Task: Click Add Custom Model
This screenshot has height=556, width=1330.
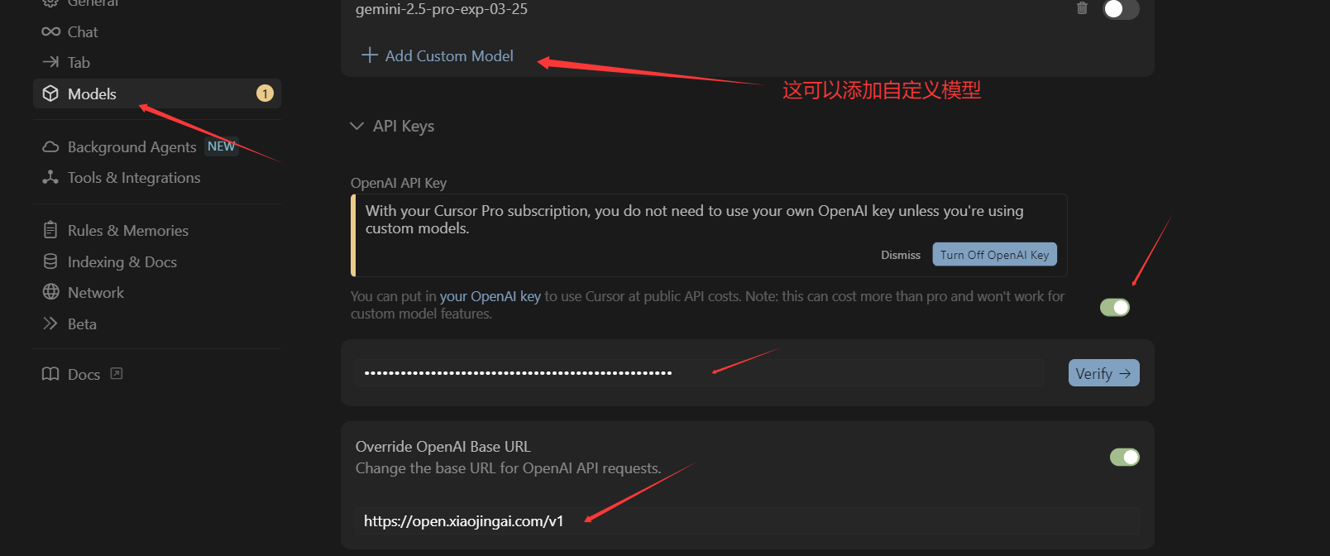Action: (438, 55)
